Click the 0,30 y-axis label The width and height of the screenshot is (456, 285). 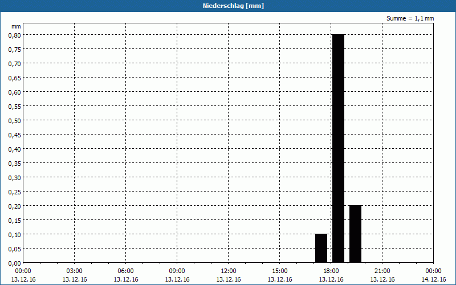[15, 178]
